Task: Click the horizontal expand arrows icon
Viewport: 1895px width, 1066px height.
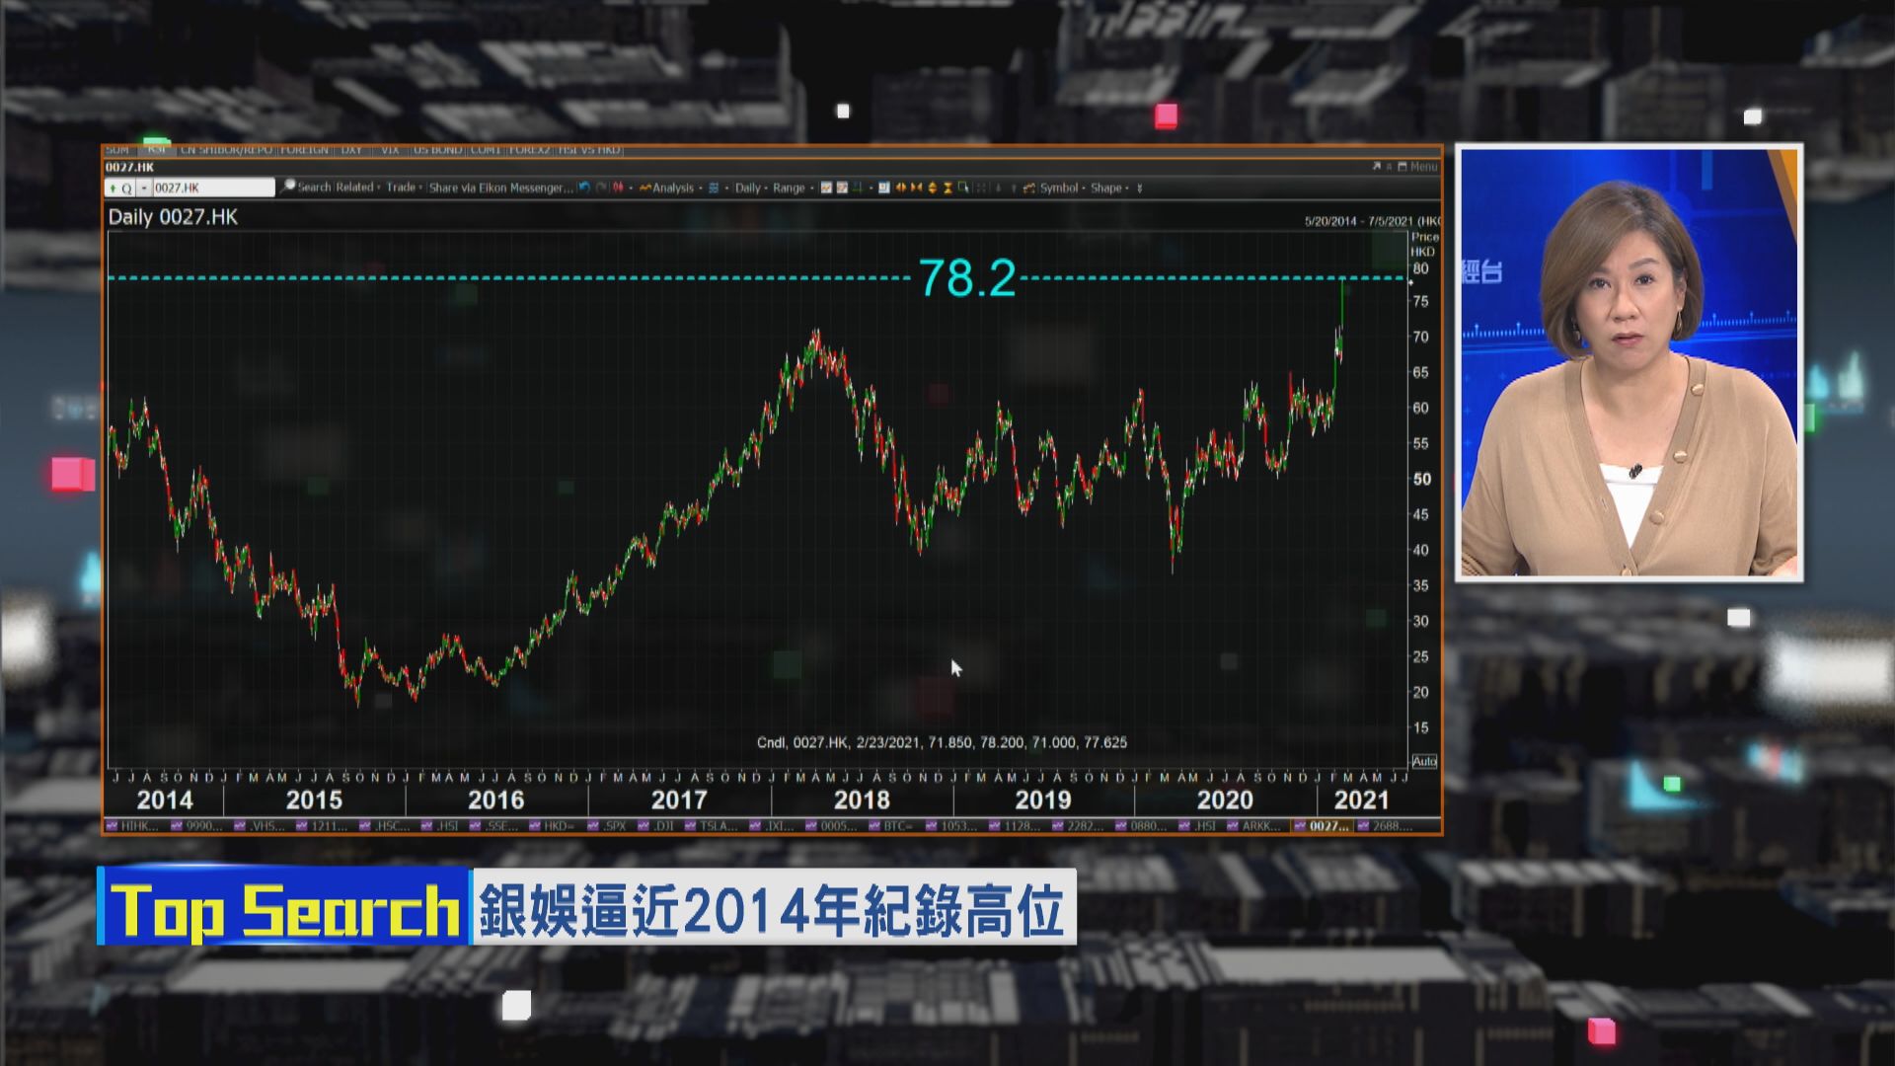Action: pos(900,188)
